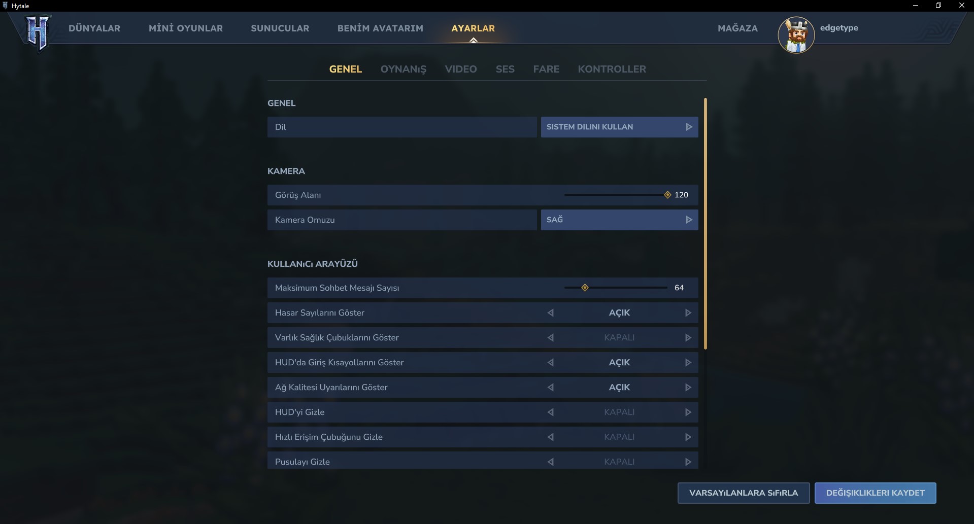974x524 pixels.
Task: Click the Hytale logo icon
Action: (38, 32)
